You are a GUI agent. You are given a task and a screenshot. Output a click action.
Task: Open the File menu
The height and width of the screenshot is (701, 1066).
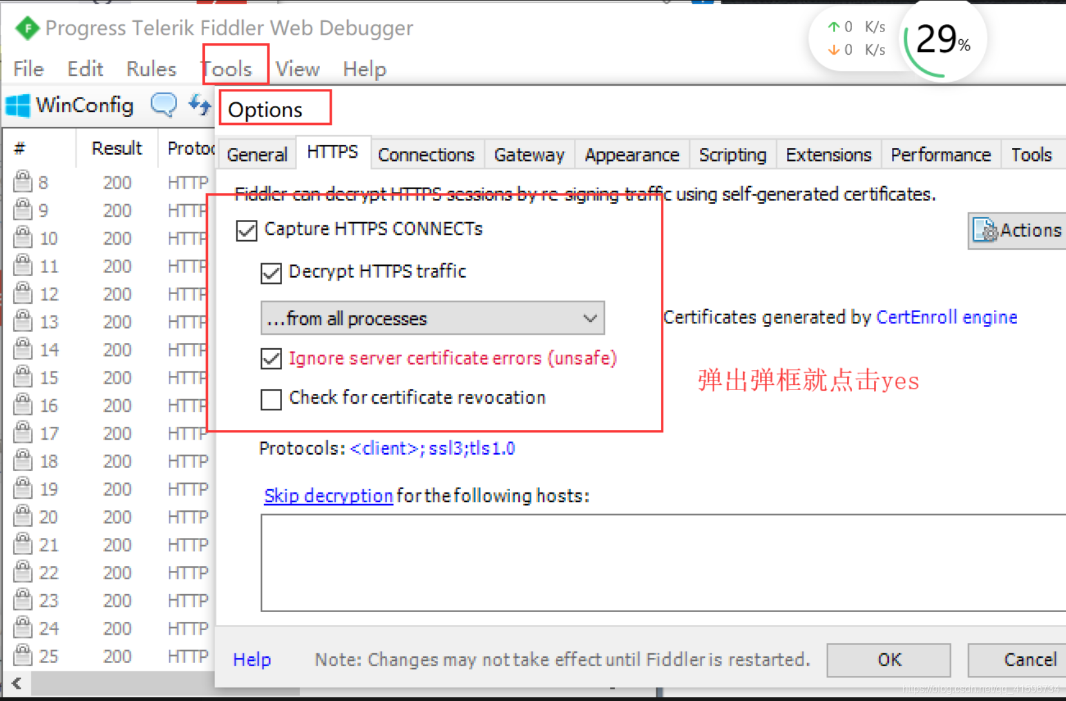tap(28, 69)
